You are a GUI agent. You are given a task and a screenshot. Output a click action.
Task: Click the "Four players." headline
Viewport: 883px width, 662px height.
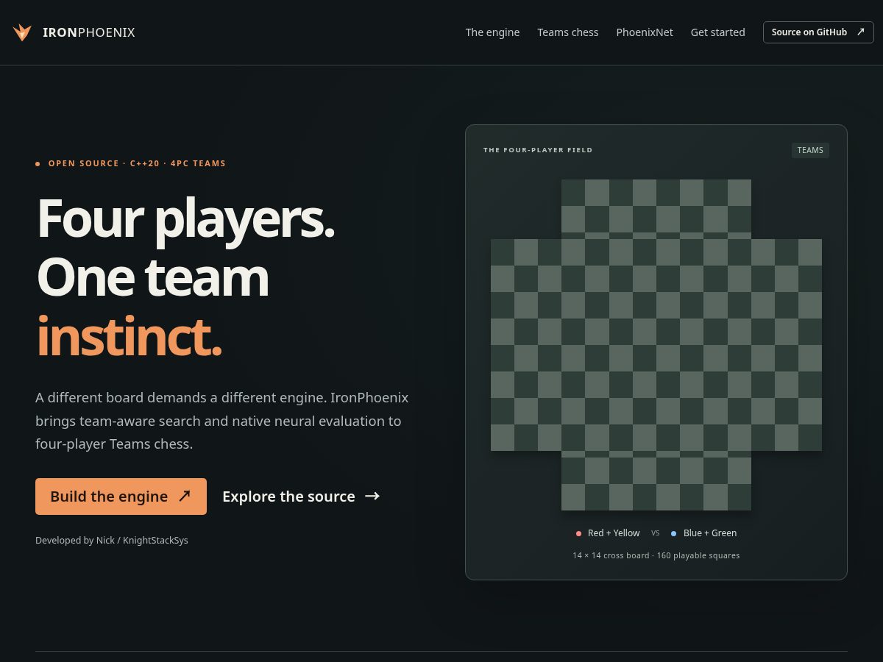point(185,218)
